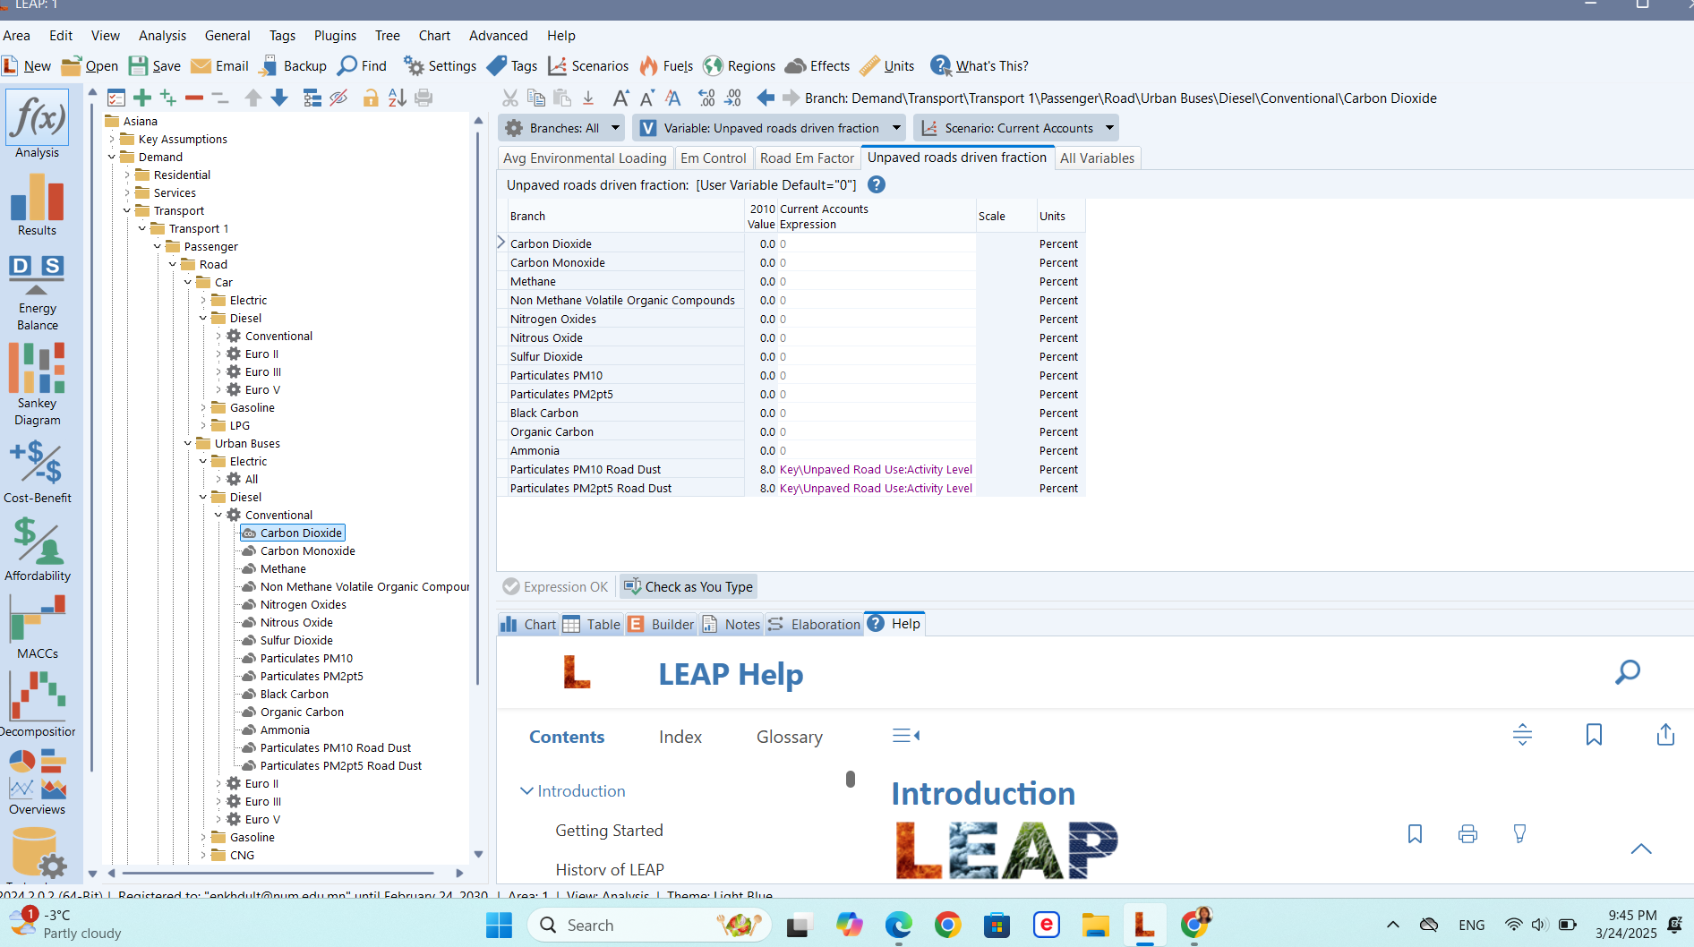Click the orange lock tree icon

click(x=371, y=98)
